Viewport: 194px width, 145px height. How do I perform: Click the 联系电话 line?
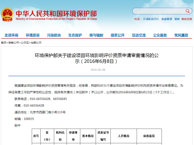(x=41, y=99)
